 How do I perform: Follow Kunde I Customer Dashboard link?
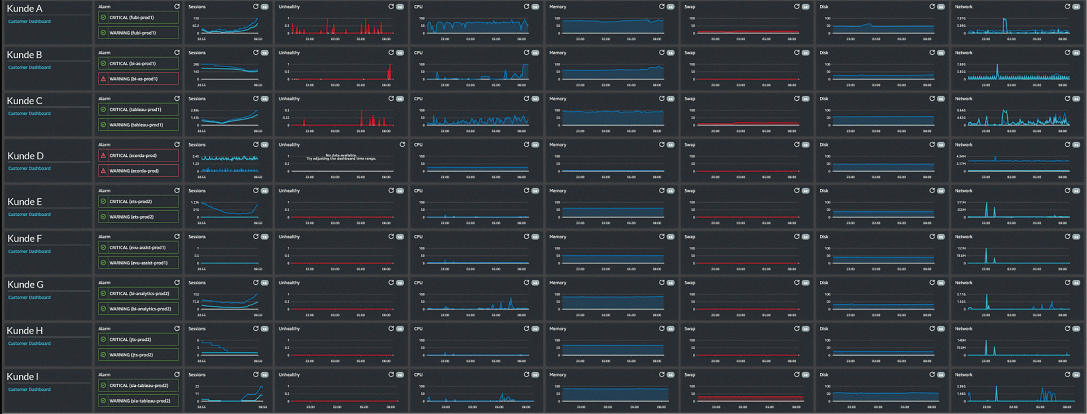29,389
